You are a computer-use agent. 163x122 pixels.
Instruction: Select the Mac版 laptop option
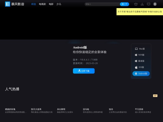click(141, 49)
